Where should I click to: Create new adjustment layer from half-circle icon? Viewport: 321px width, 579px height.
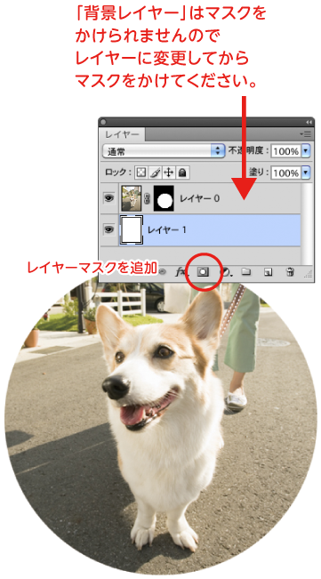click(x=226, y=272)
